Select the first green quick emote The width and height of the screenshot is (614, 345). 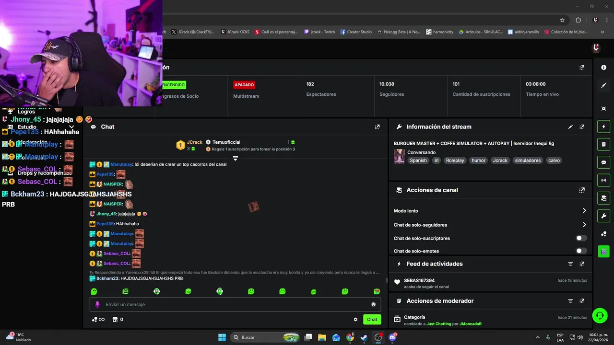[x=94, y=291]
